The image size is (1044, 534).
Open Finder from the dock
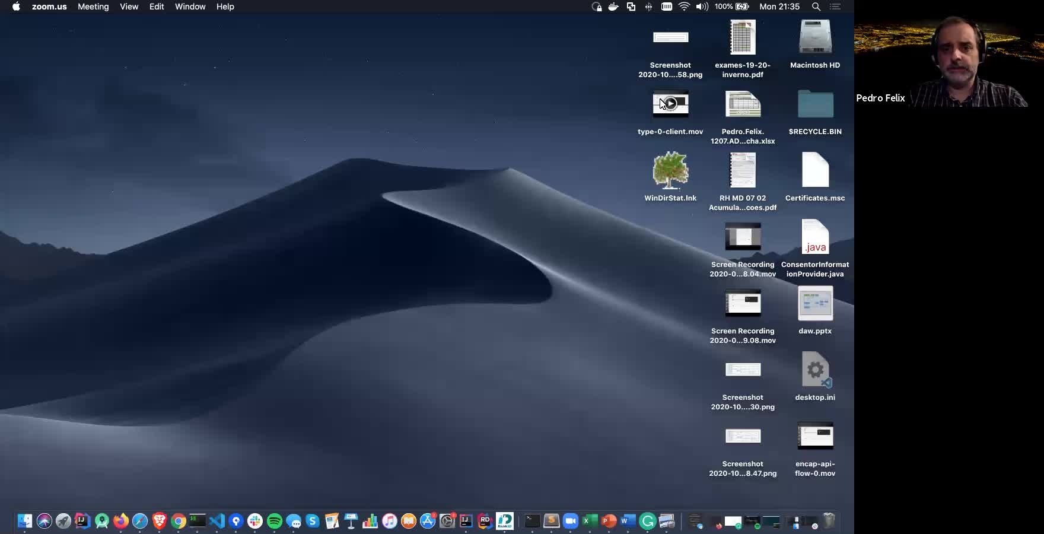[x=25, y=521]
